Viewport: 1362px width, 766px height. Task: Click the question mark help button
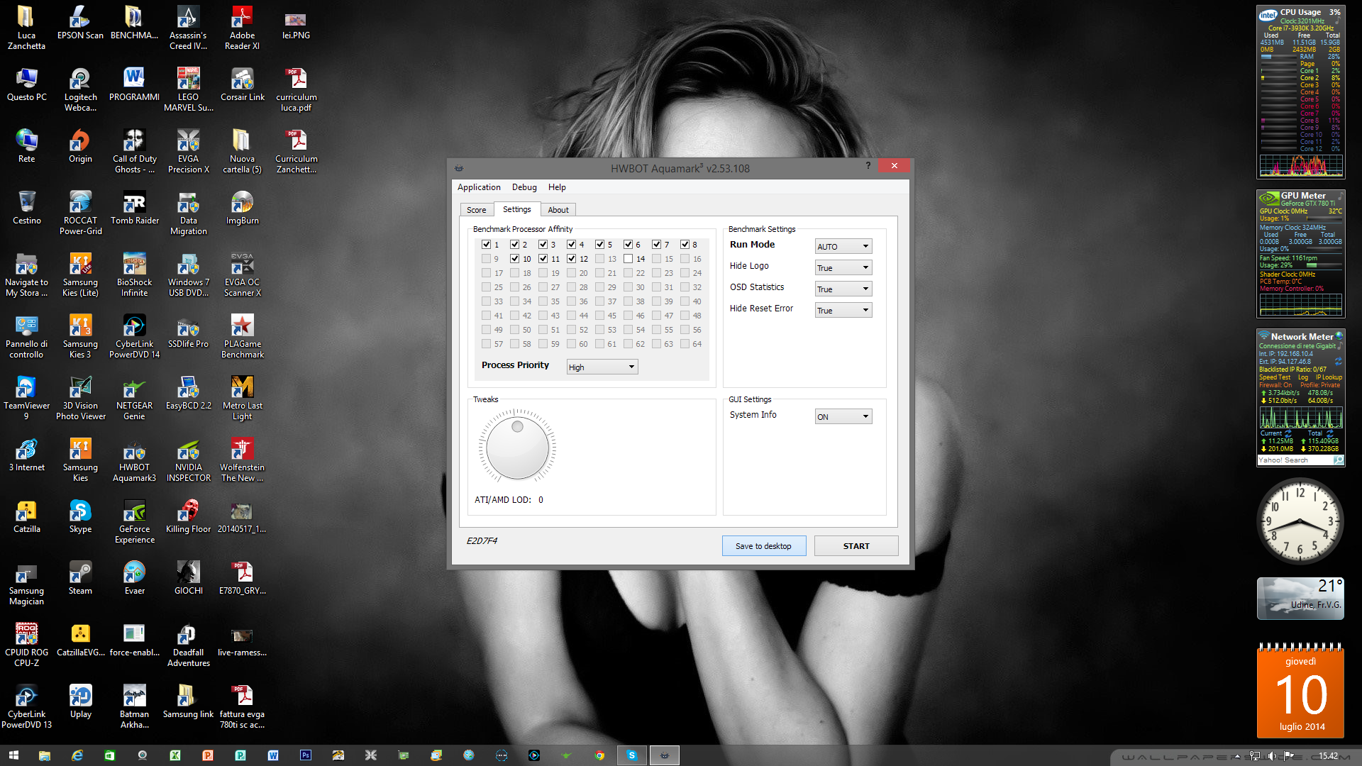[x=868, y=166]
